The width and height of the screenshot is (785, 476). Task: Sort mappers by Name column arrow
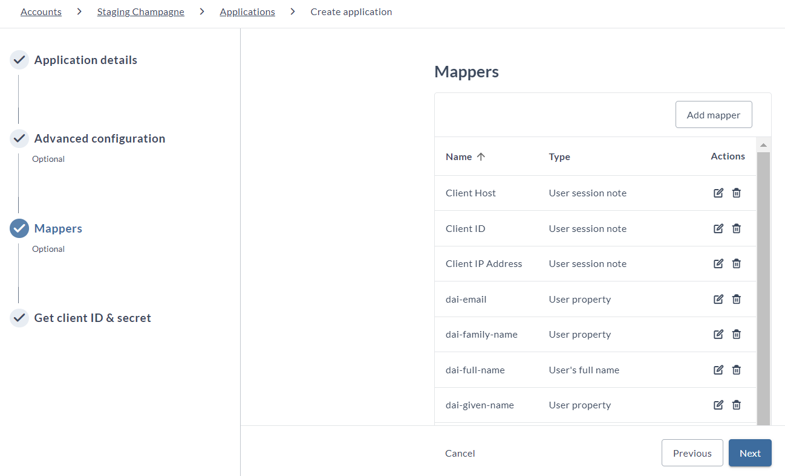point(481,156)
